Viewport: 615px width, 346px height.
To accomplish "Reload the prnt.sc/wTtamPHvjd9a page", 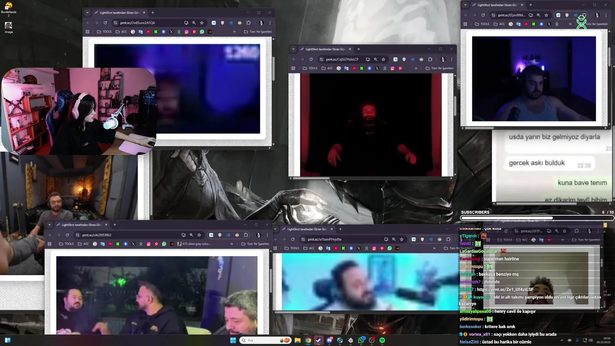I will pyautogui.click(x=293, y=239).
